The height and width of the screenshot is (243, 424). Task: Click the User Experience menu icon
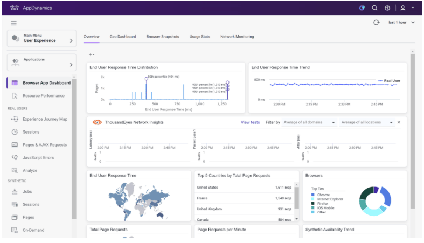(x=16, y=38)
